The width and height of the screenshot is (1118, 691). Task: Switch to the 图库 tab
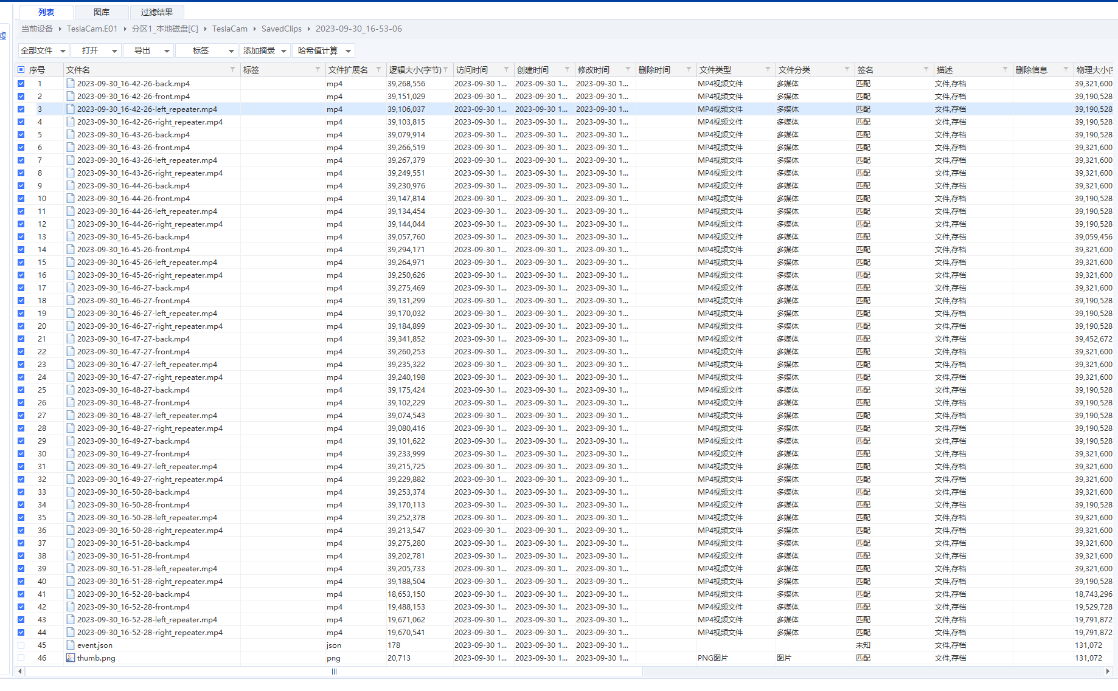[102, 12]
